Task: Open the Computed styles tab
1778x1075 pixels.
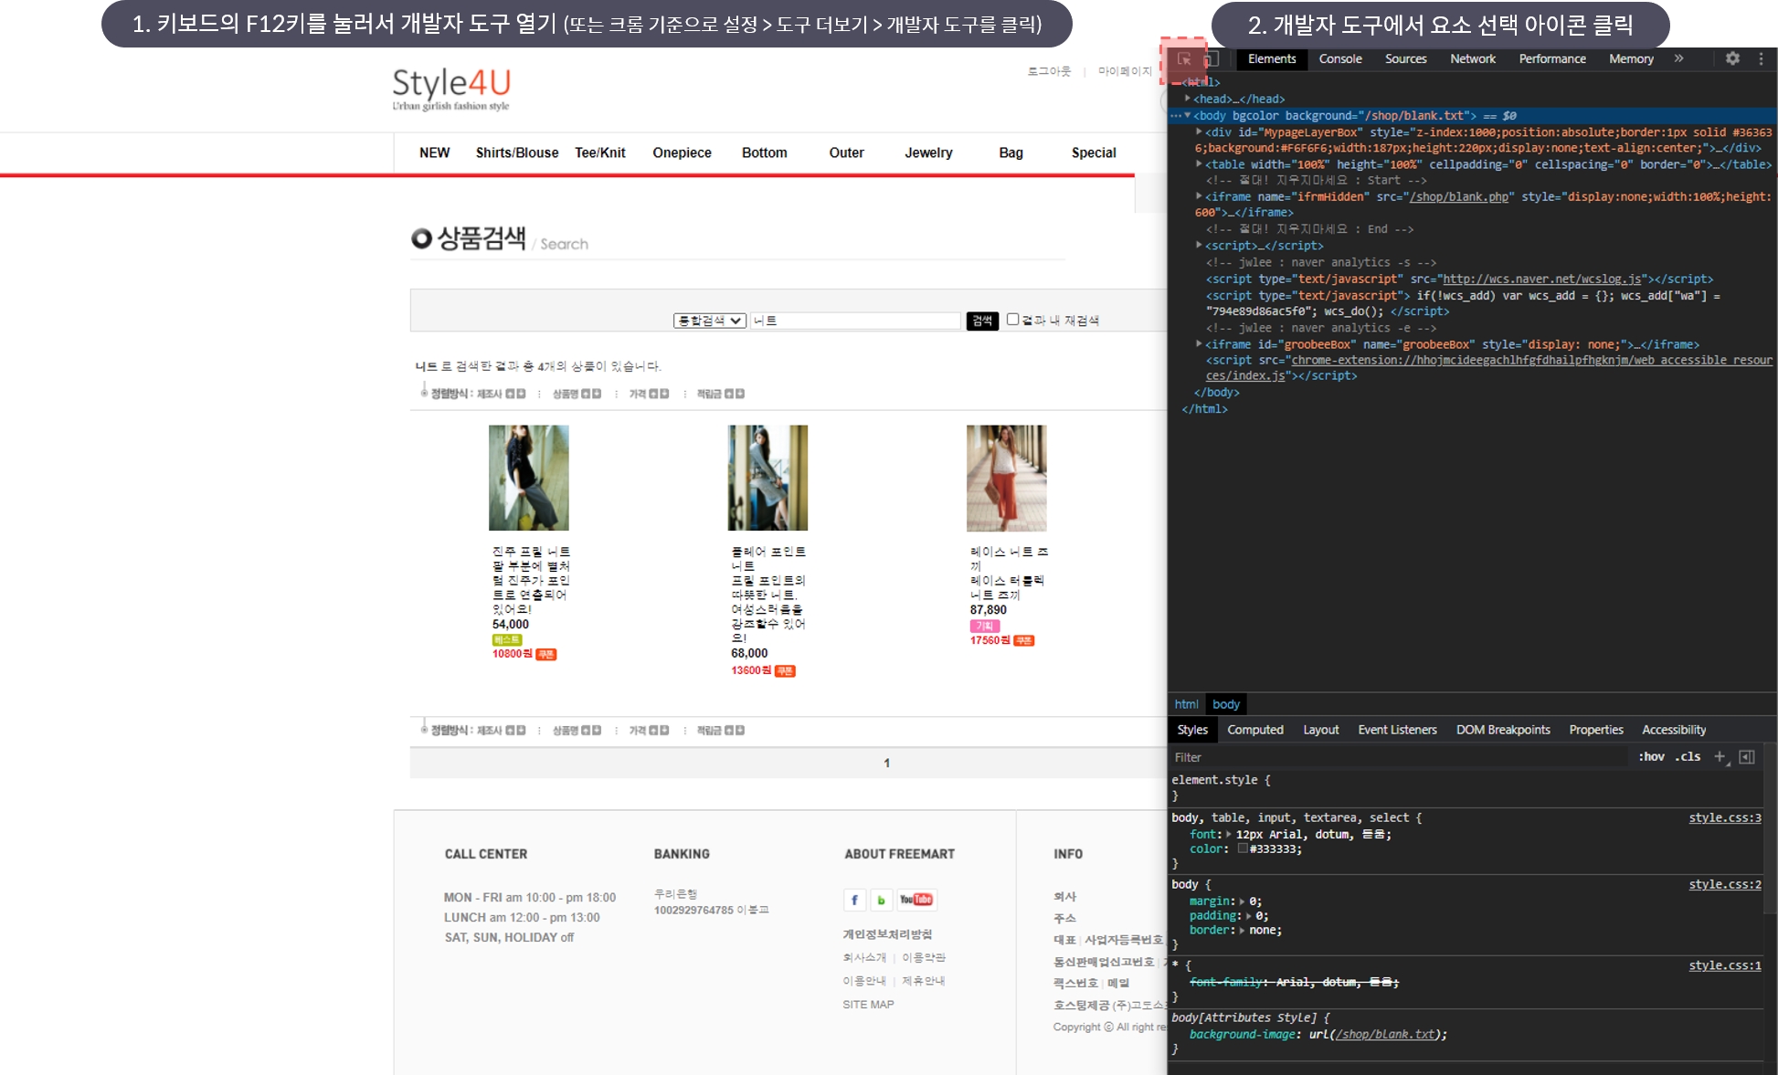Action: point(1254,730)
